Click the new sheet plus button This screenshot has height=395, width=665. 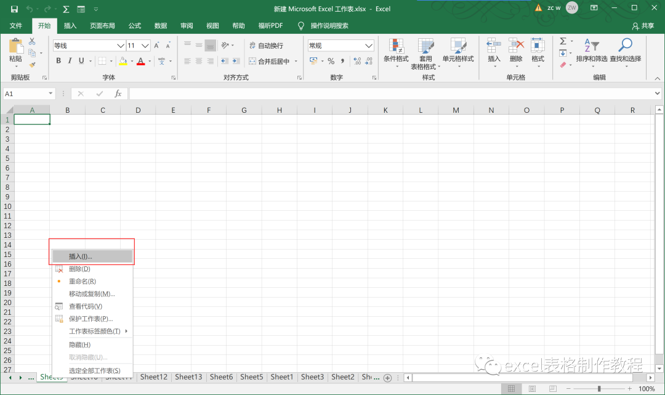(387, 378)
